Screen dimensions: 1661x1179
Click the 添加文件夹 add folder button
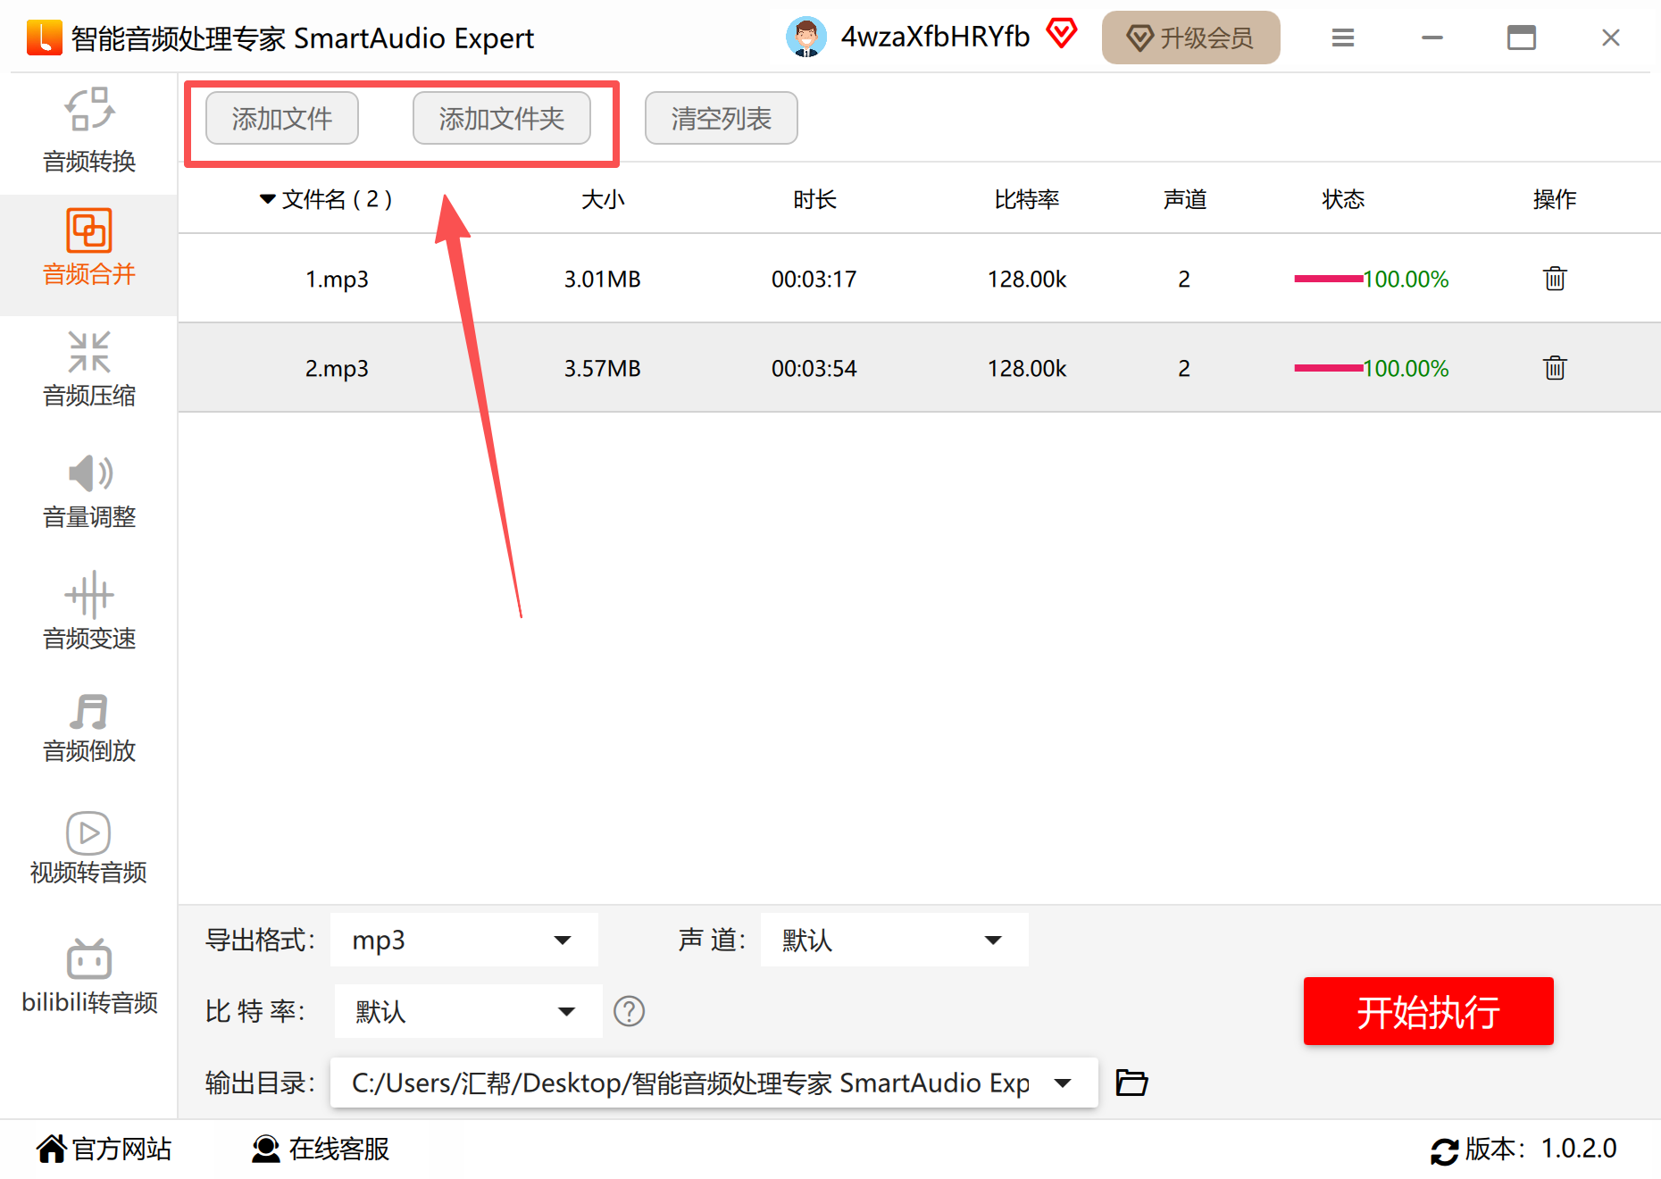click(502, 118)
